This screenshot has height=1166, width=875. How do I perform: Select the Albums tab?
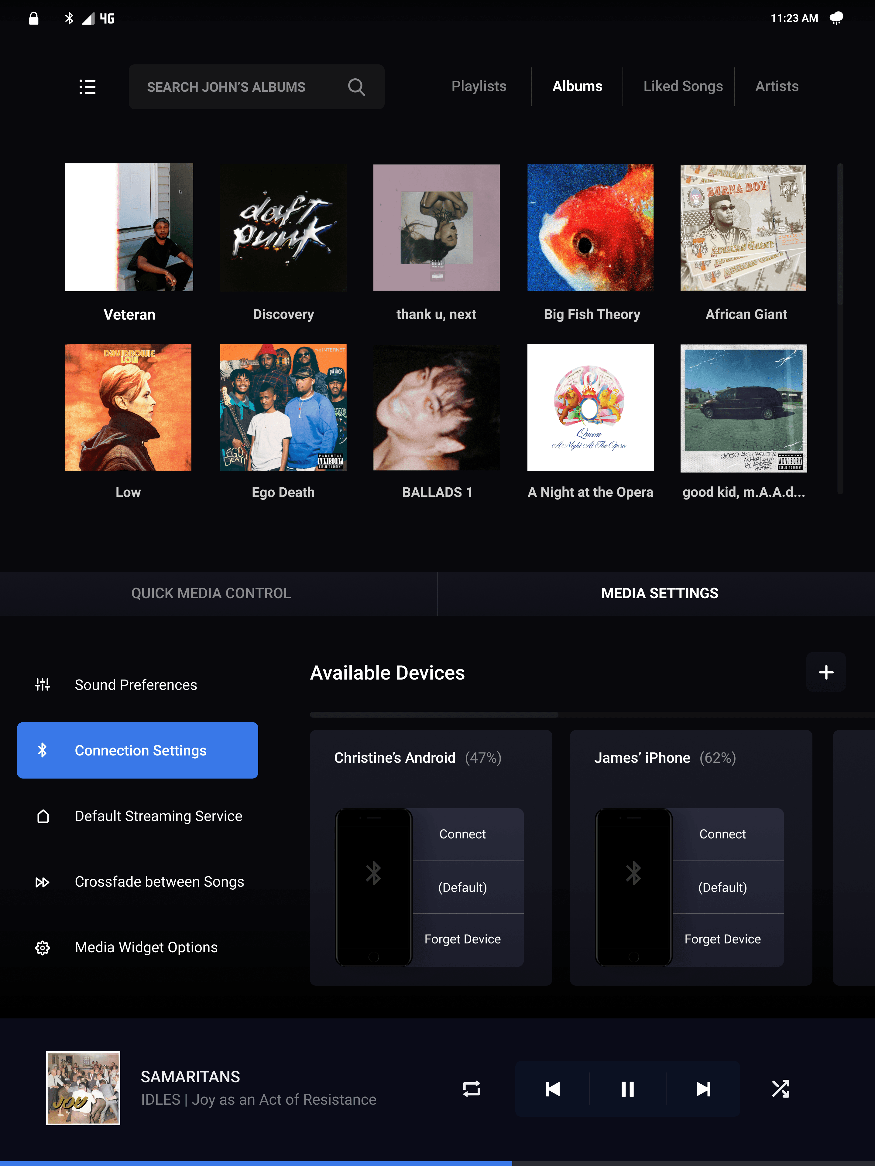pyautogui.click(x=578, y=87)
